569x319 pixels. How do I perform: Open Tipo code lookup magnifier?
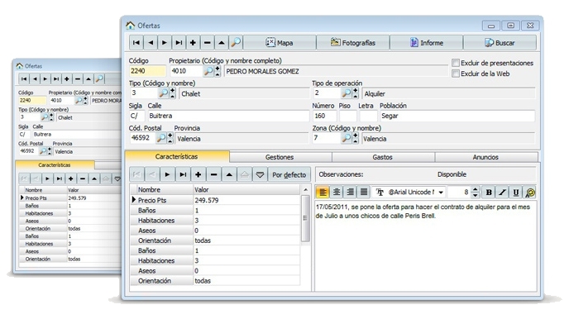(164, 93)
